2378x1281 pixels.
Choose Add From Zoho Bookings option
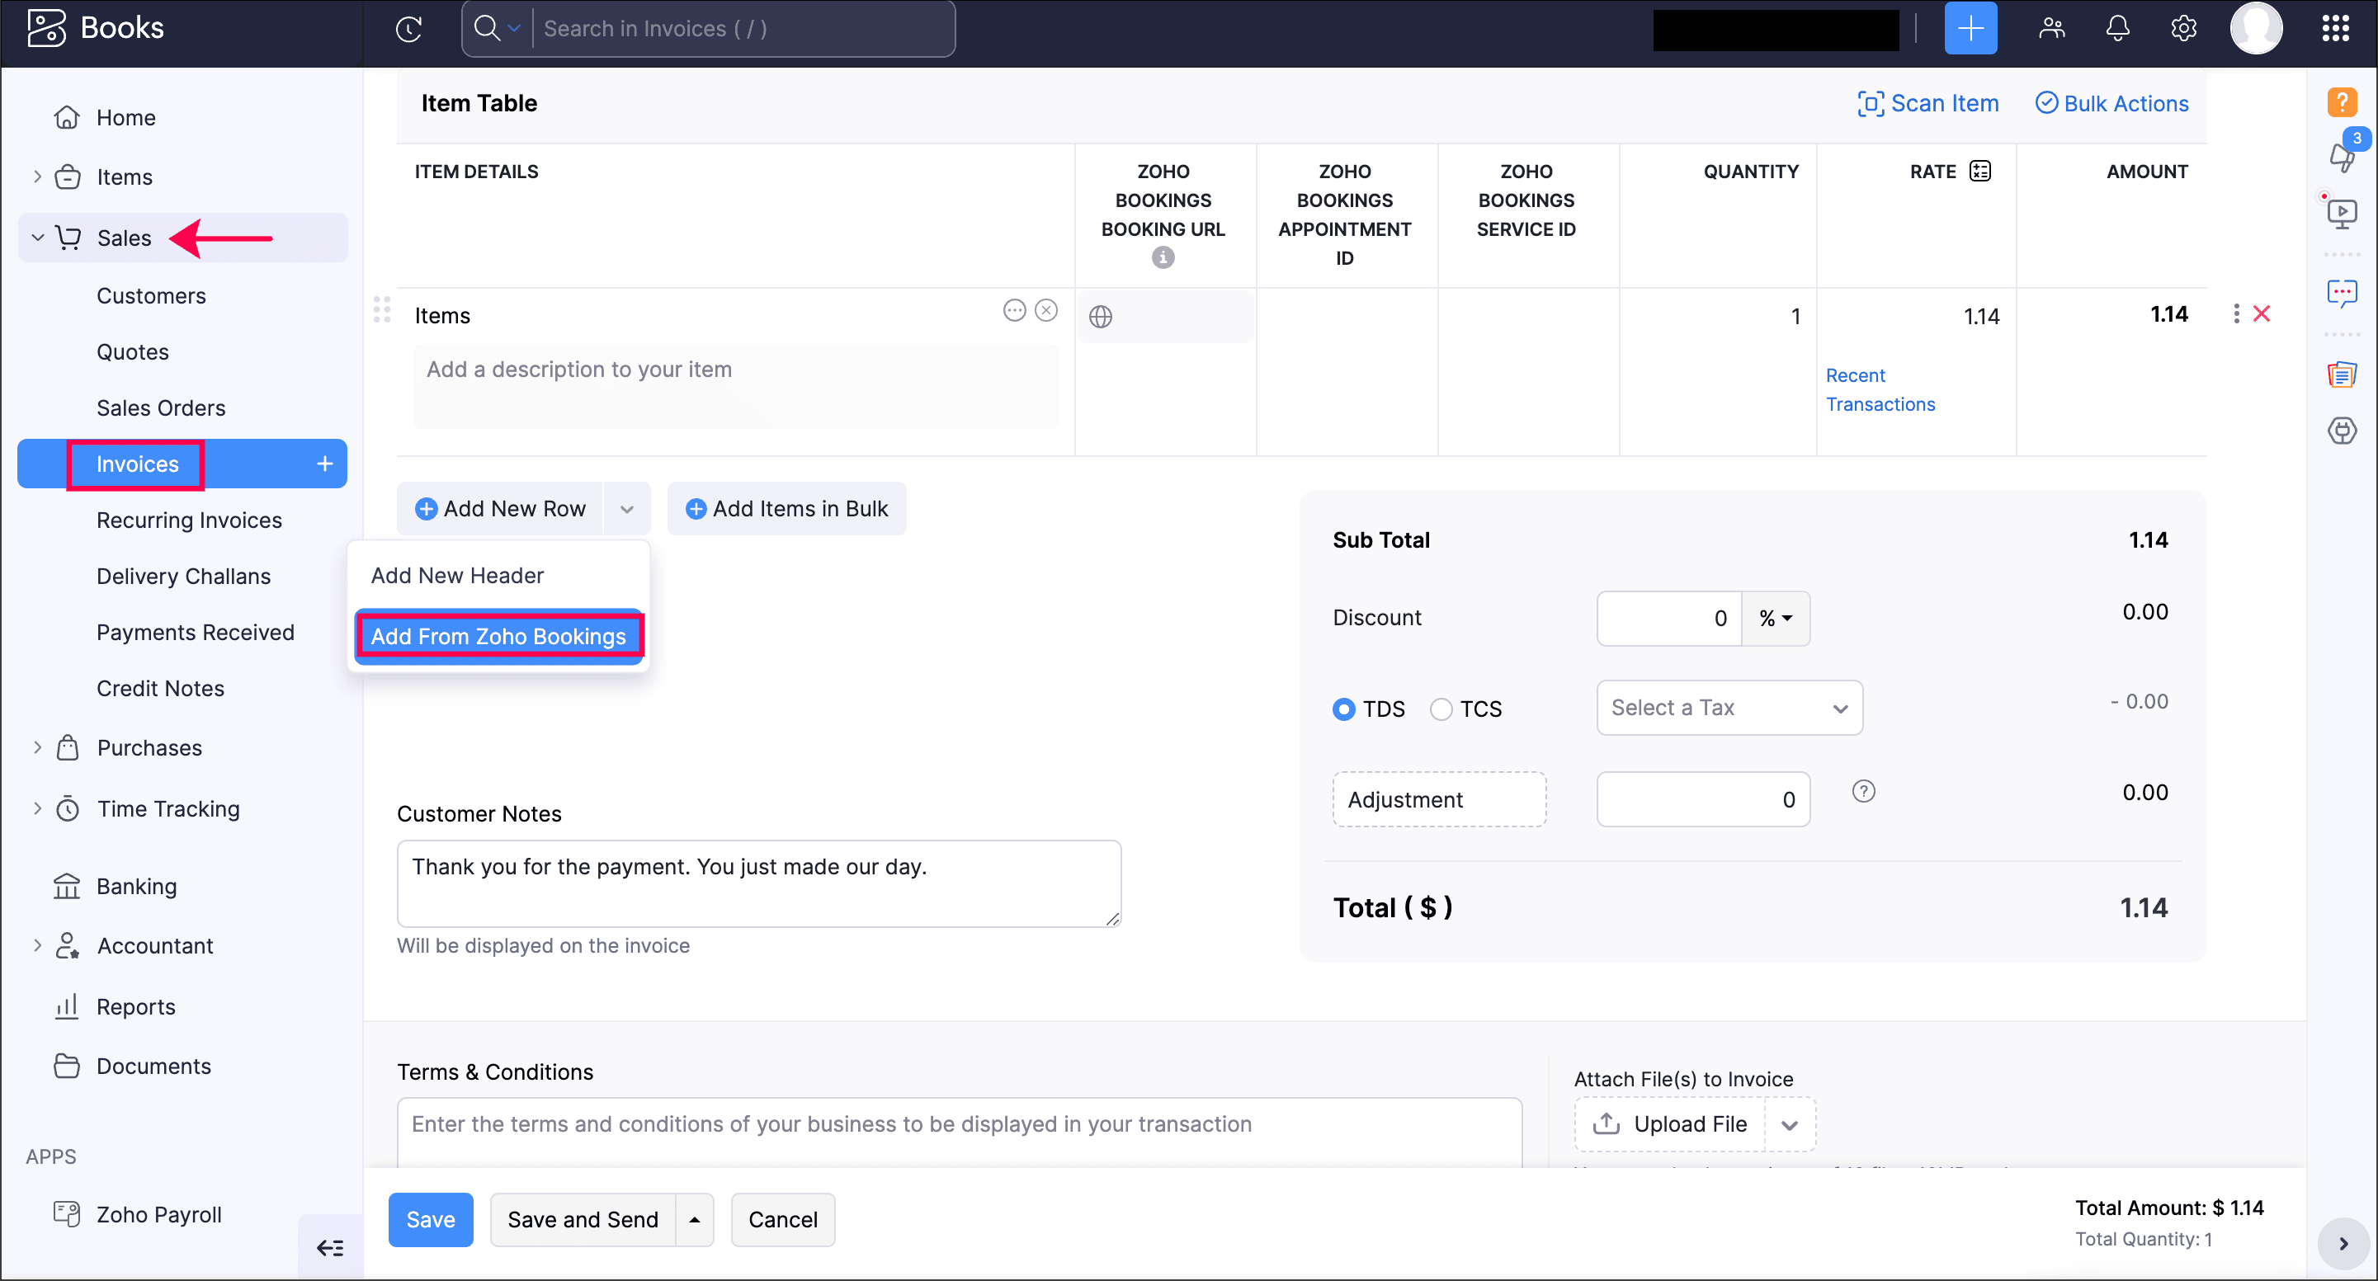[498, 636]
